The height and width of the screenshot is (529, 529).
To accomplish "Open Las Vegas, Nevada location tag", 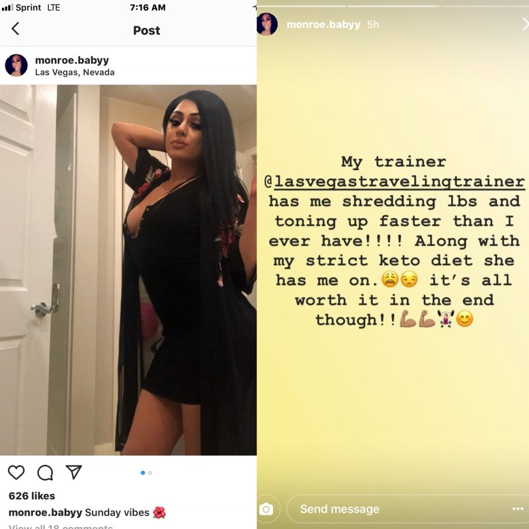I will (75, 72).
